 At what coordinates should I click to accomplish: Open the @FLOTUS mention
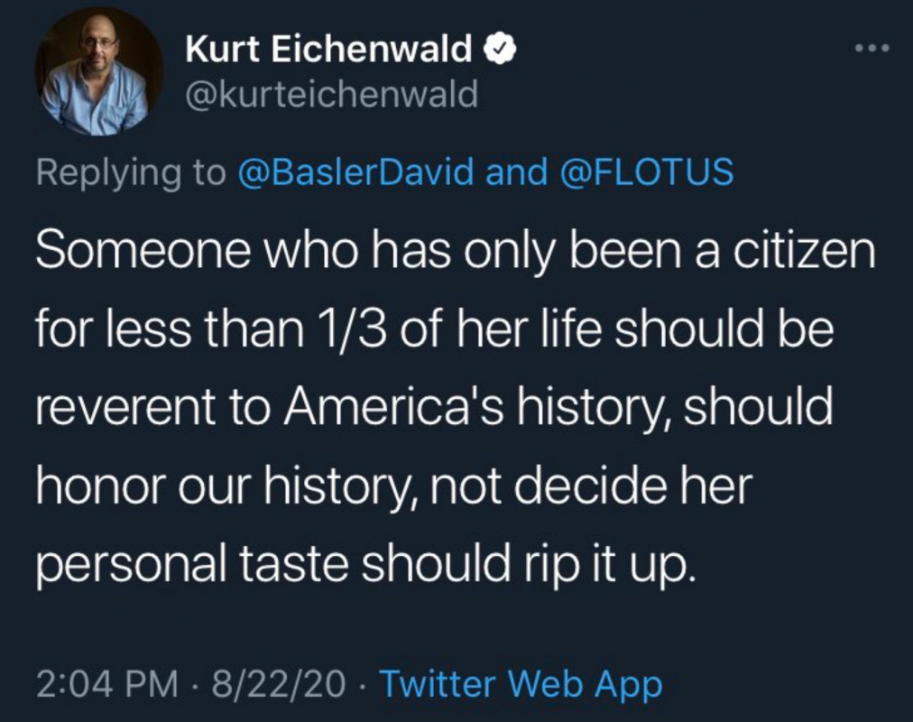[647, 171]
